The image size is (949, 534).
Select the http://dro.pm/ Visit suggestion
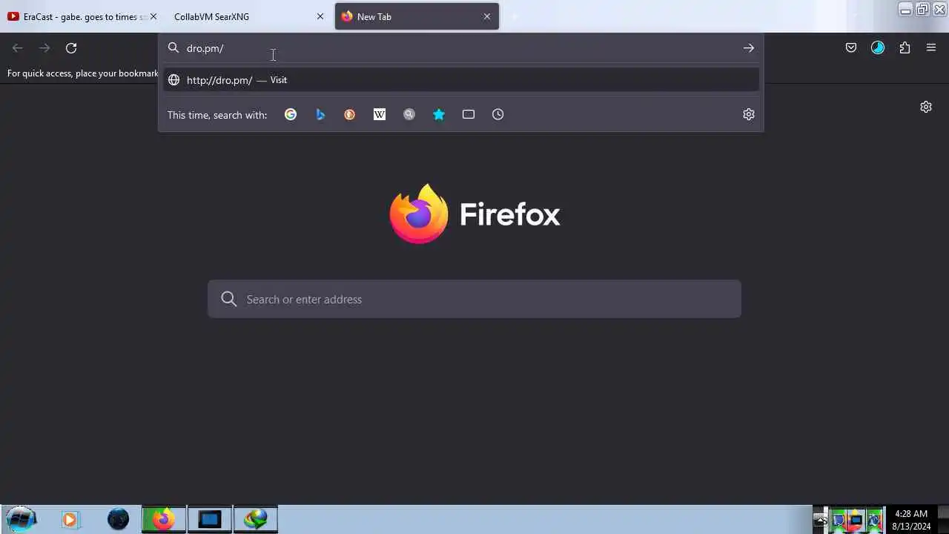461,80
